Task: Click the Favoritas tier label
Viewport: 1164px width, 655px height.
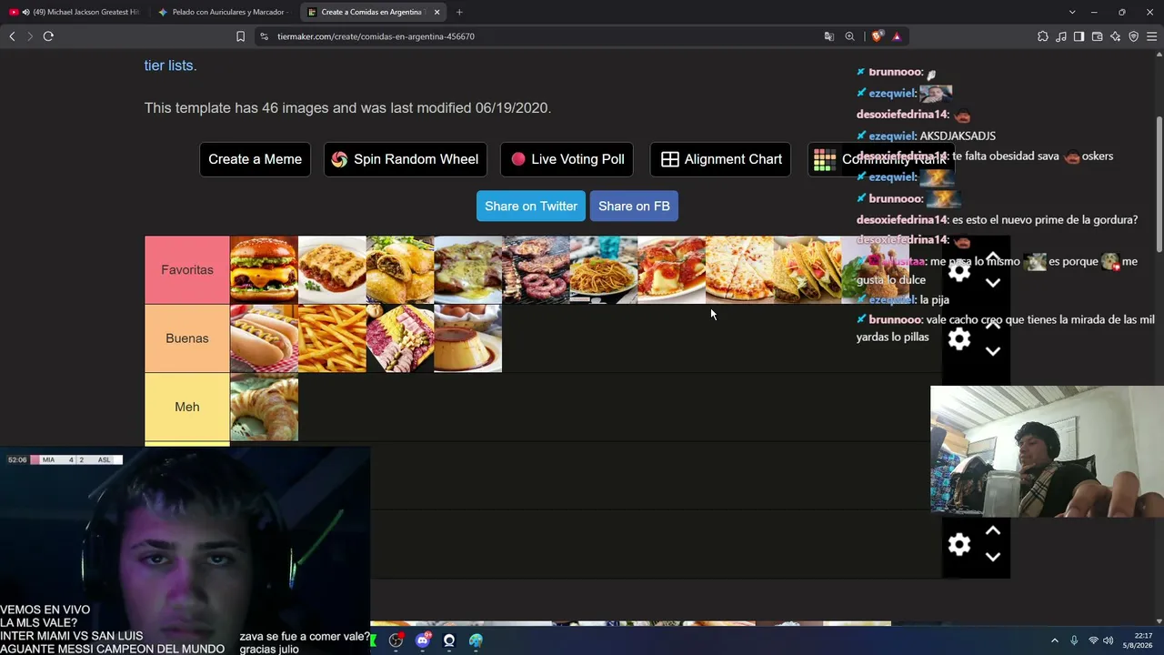Action: click(186, 270)
